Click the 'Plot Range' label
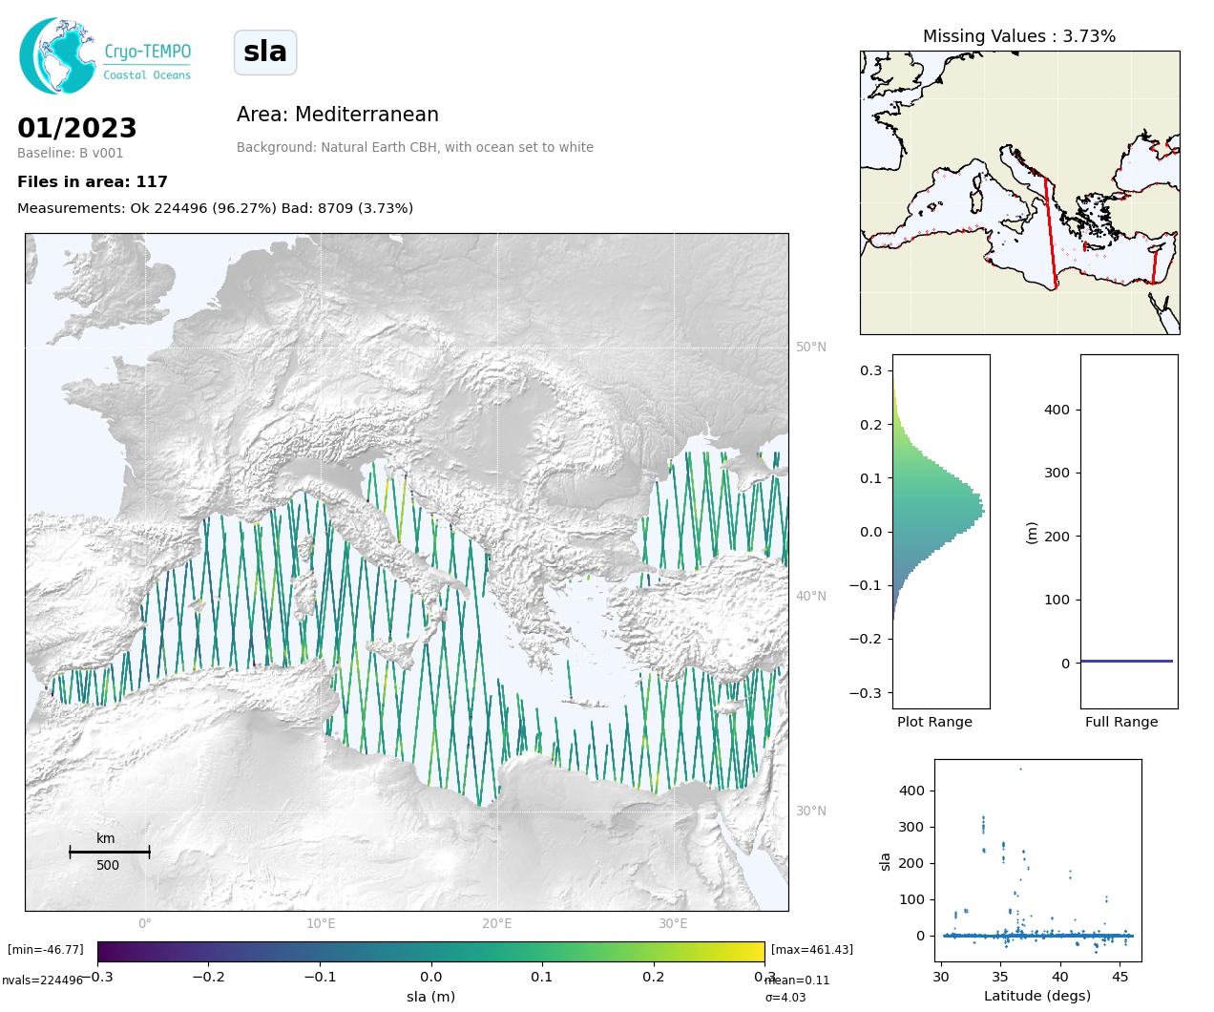Image resolution: width=1214 pixels, height=1012 pixels. point(934,722)
